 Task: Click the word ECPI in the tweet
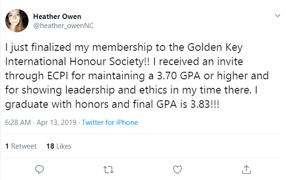pyautogui.click(x=58, y=76)
